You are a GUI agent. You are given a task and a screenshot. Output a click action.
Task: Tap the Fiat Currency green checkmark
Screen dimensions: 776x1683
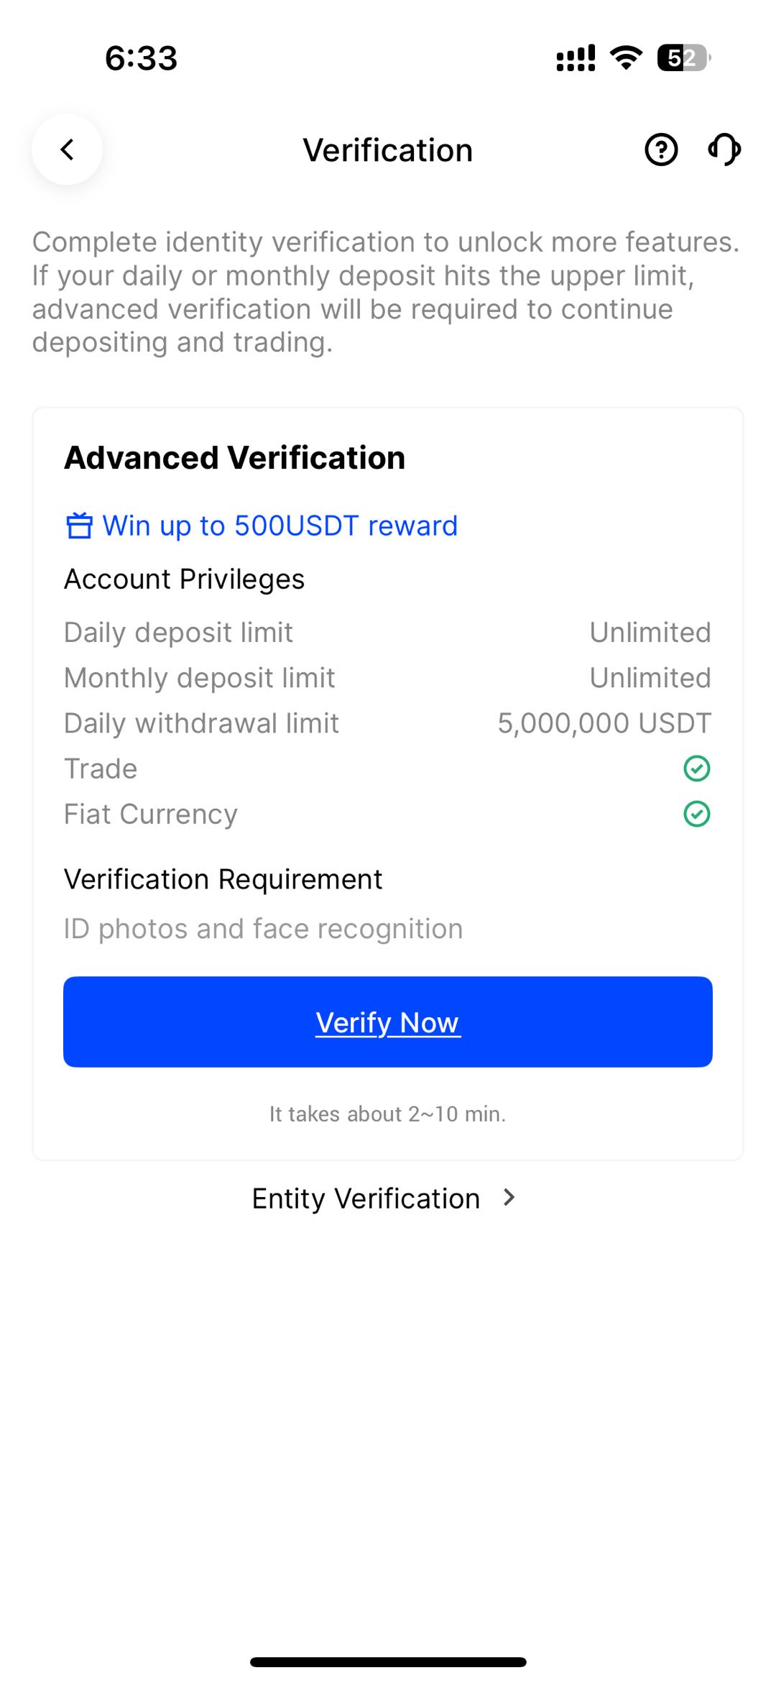click(696, 814)
